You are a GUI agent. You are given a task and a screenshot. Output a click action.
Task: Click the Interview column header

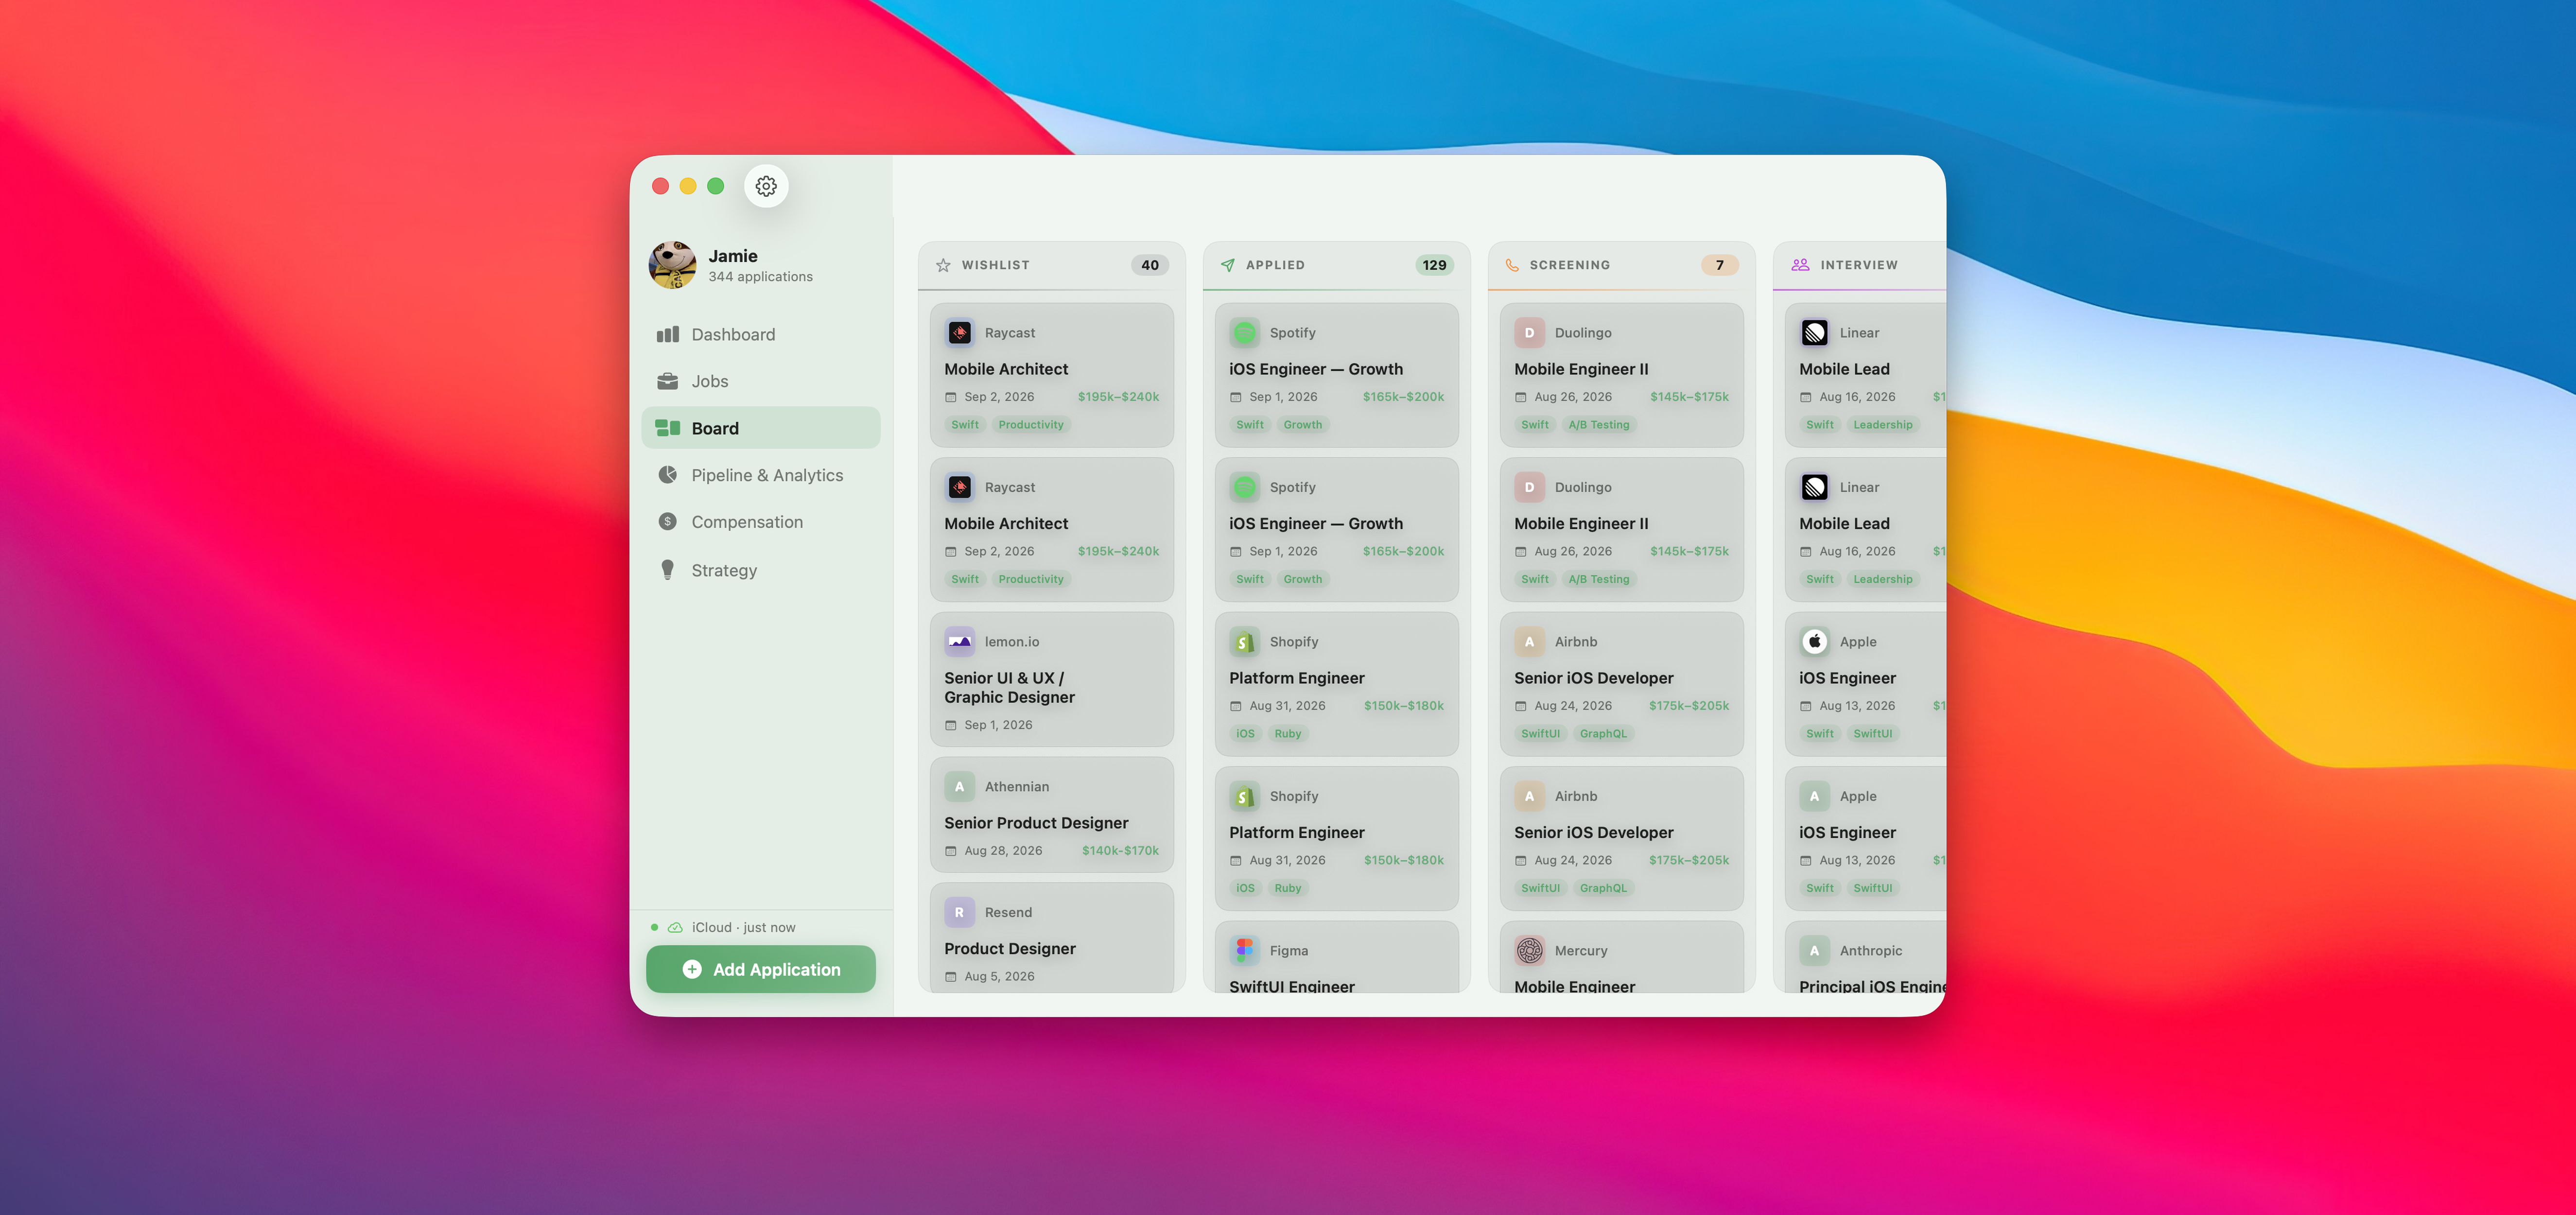click(1860, 265)
